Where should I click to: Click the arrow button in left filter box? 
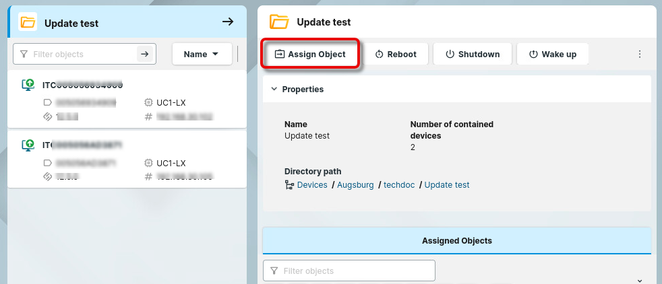pos(145,55)
